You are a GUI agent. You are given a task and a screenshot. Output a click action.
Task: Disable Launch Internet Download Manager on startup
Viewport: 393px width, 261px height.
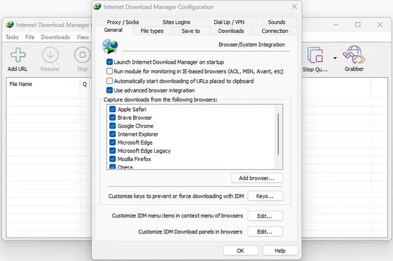109,62
